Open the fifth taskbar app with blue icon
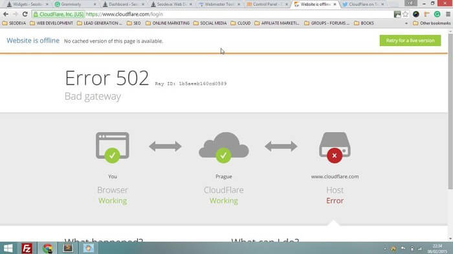Screen dimensions: 453x254 [89, 248]
